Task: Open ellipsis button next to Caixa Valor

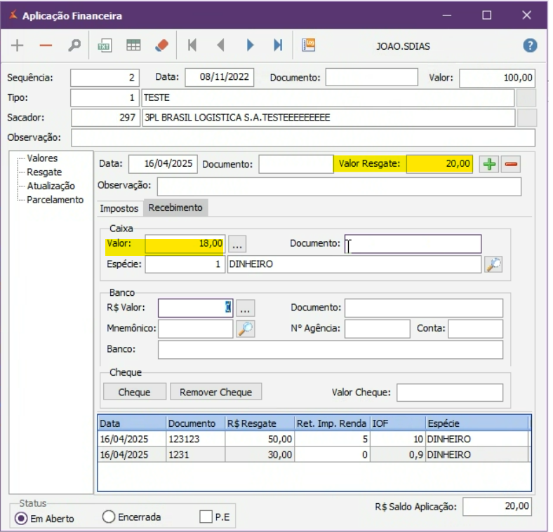Action: coord(237,244)
